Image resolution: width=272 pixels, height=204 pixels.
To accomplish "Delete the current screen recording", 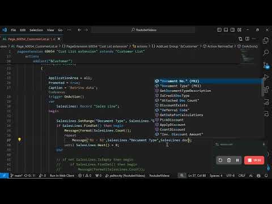I will pos(229,160).
